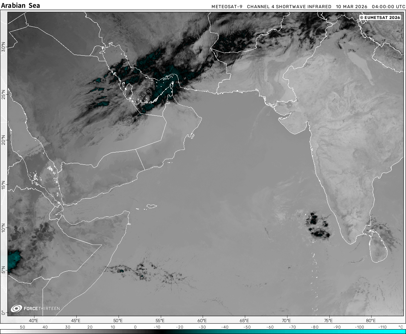The width and height of the screenshot is (406, 334).
Task: Click the © EUMETSAT 2026 copyright badge
Action: [380, 17]
